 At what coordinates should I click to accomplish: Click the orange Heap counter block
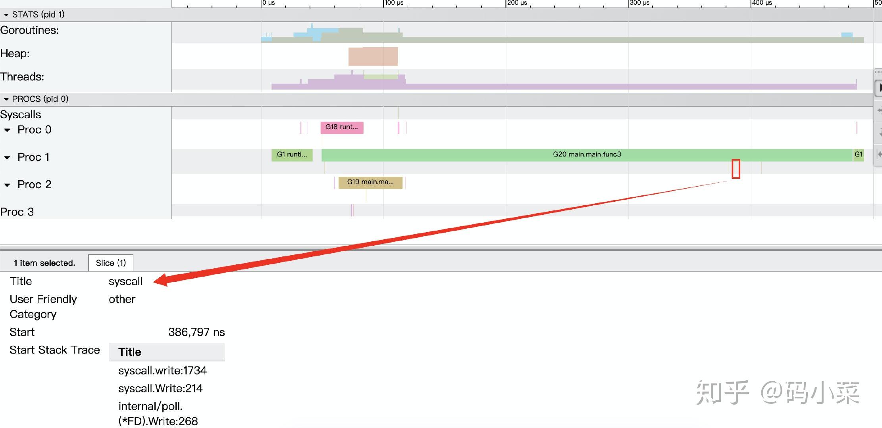373,56
